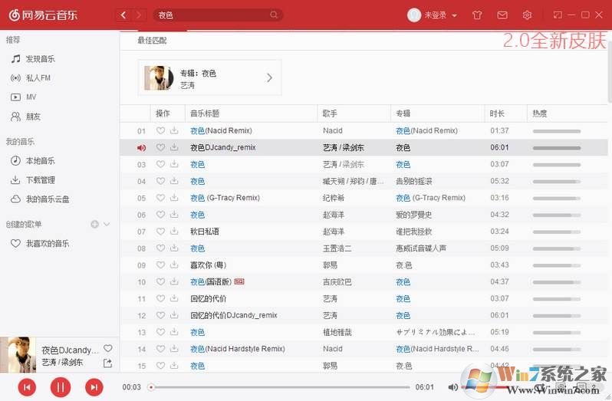This screenshot has height=401, width=612.
Task: Open album link 惠威试音碟人声
Action: (x=421, y=248)
